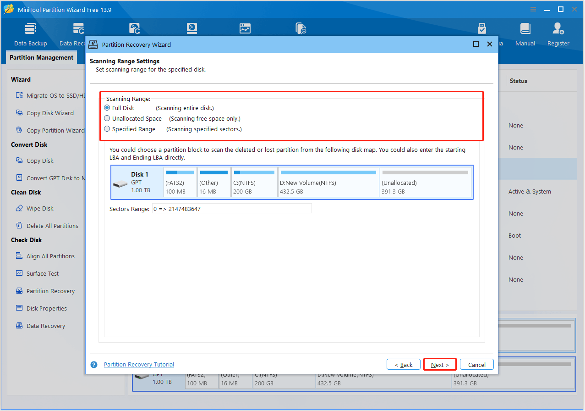This screenshot has width=585, height=411.
Task: Launch Copy Disk Wizard in sidebar
Action: pos(44,113)
